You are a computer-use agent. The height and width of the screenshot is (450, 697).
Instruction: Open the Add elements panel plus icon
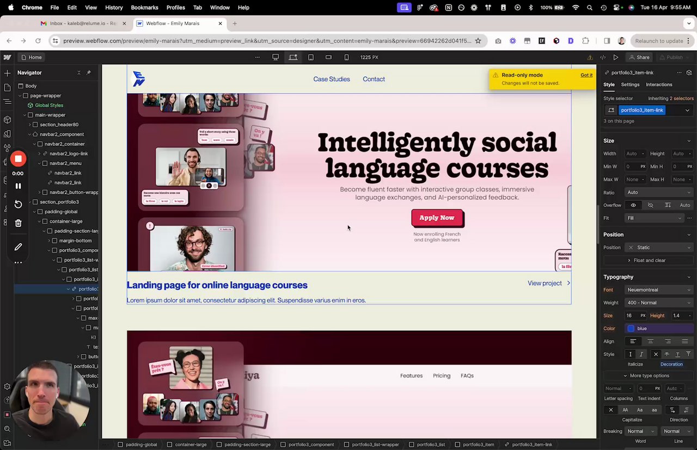point(7,73)
